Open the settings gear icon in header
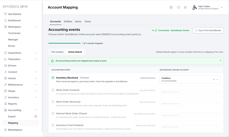The width and height of the screenshot is (229, 137). point(185,7)
